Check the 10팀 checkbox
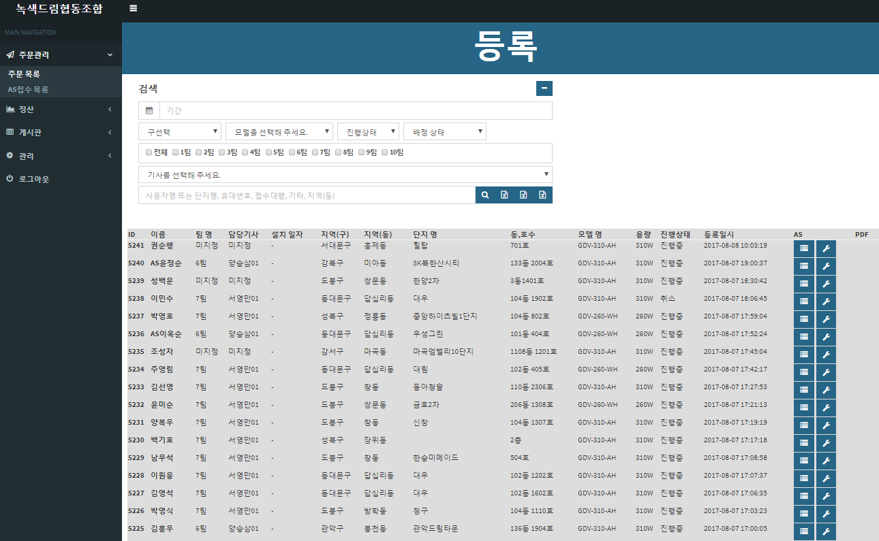The height and width of the screenshot is (541, 879). click(385, 152)
